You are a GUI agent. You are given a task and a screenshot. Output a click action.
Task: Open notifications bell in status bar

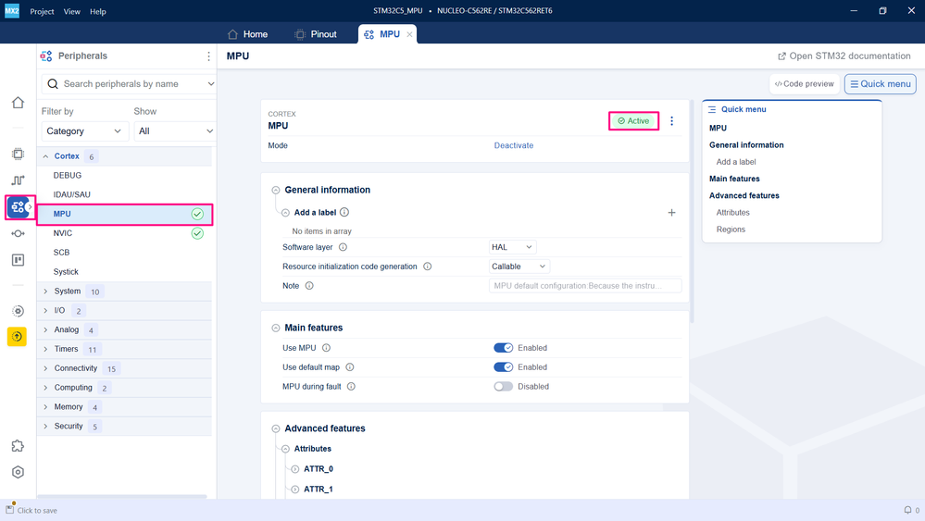(x=908, y=510)
